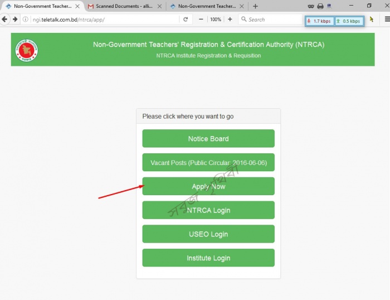This screenshot has height=300, width=390.
Task: Click the 1.7 kbps download speed indicator
Action: [x=319, y=21]
